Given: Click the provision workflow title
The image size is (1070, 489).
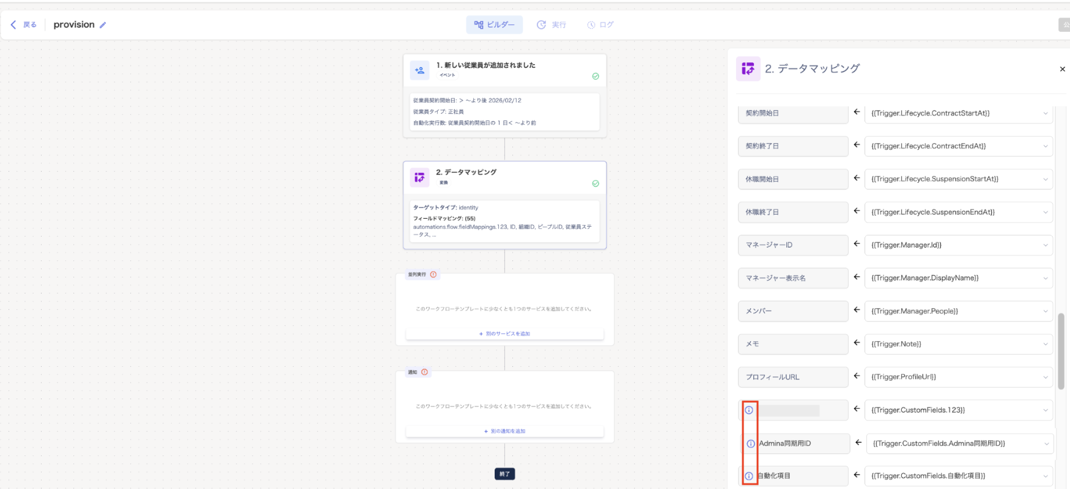Looking at the screenshot, I should (x=74, y=25).
